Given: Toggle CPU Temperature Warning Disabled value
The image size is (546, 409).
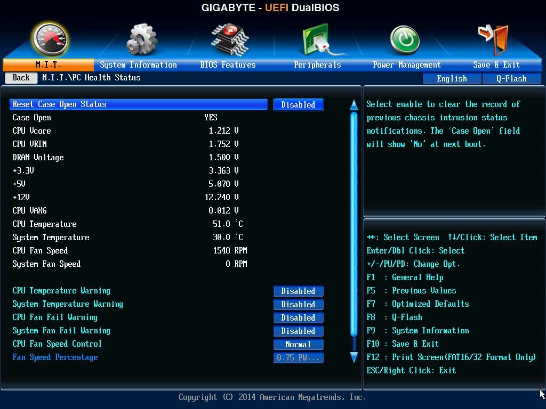Looking at the screenshot, I should (299, 291).
